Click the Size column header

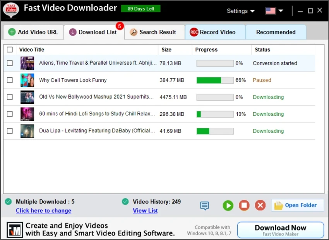click(166, 50)
